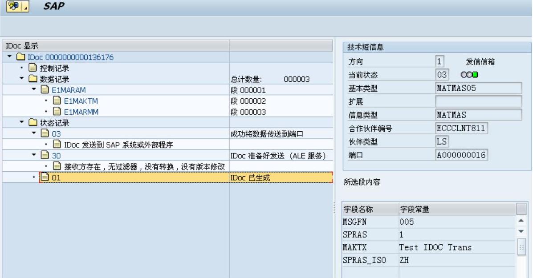Click 成功将数据传送到端口 description
Image resolution: width=533 pixels, height=278 pixels.
266,134
